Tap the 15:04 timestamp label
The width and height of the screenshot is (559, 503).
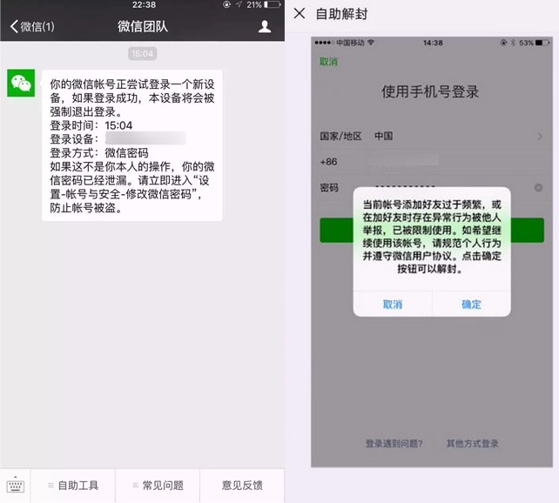142,54
